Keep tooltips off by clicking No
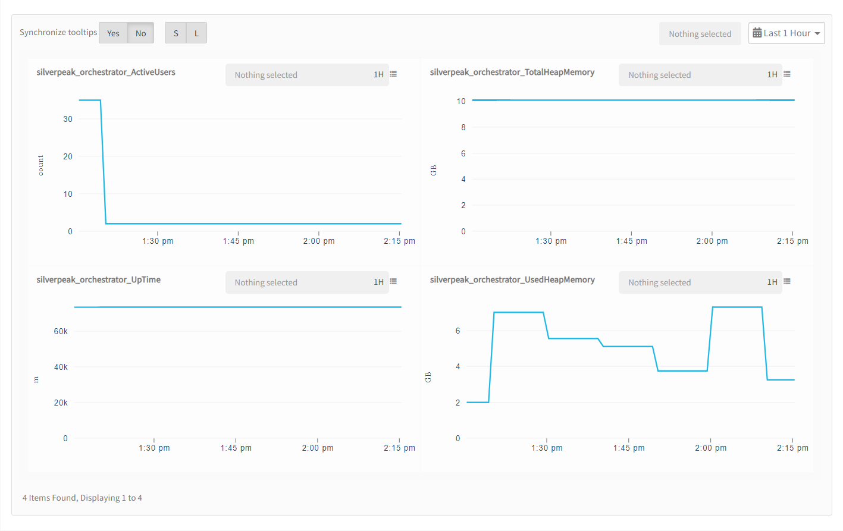Image resolution: width=843 pixels, height=531 pixels. click(140, 33)
